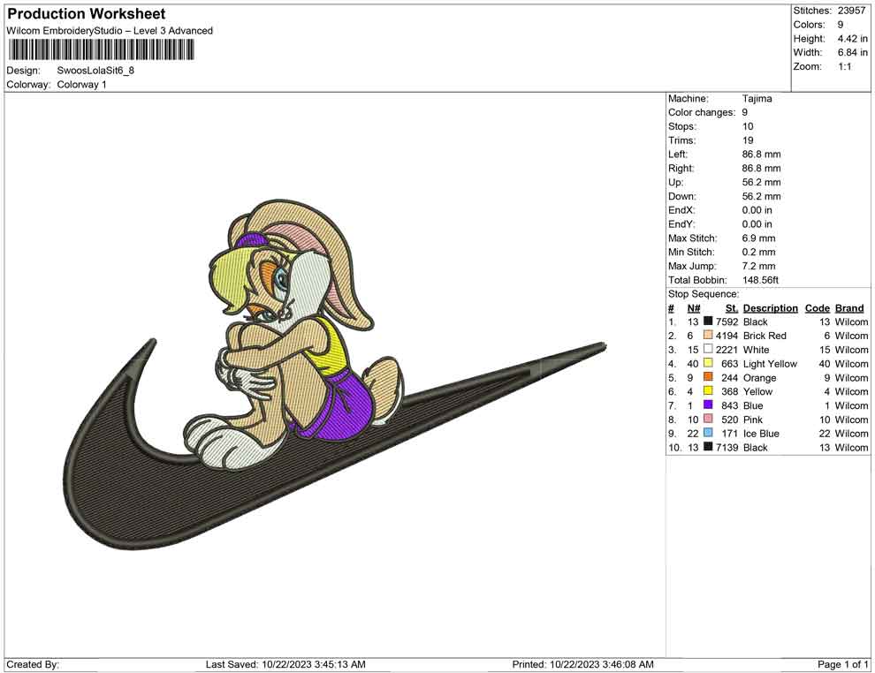The width and height of the screenshot is (875, 673).
Task: Click the Min Stitch value '0.2 mm'
Action: (x=758, y=252)
